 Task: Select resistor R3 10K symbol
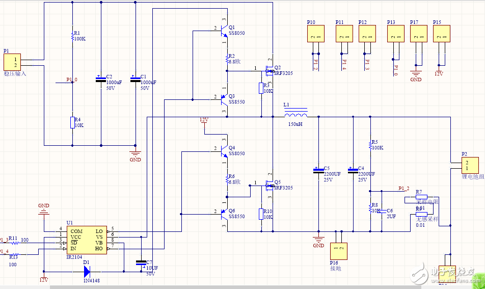tap(261, 88)
